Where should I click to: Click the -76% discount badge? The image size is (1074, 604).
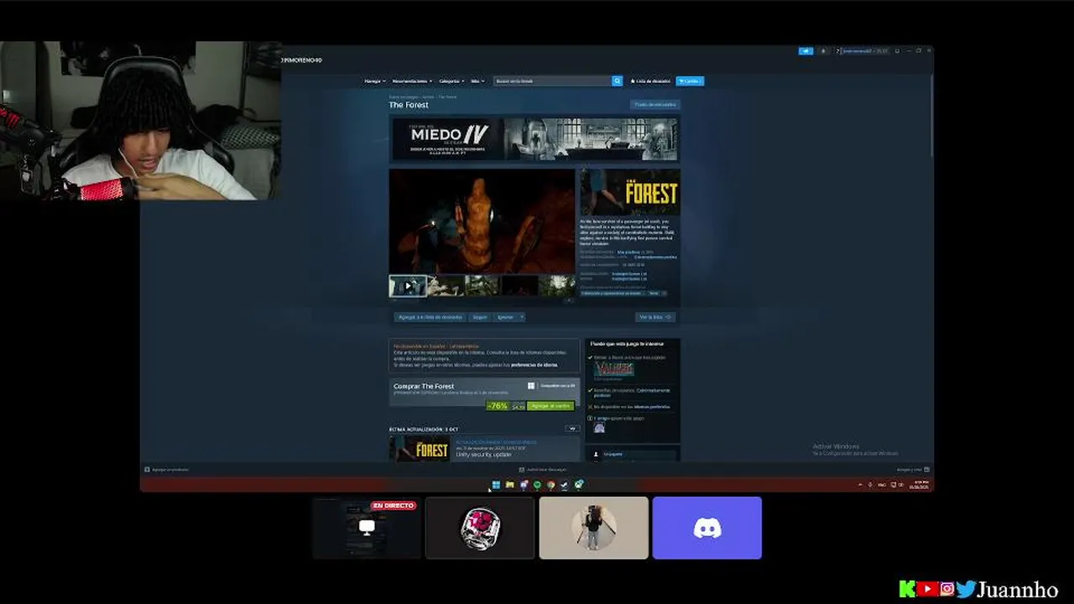498,406
